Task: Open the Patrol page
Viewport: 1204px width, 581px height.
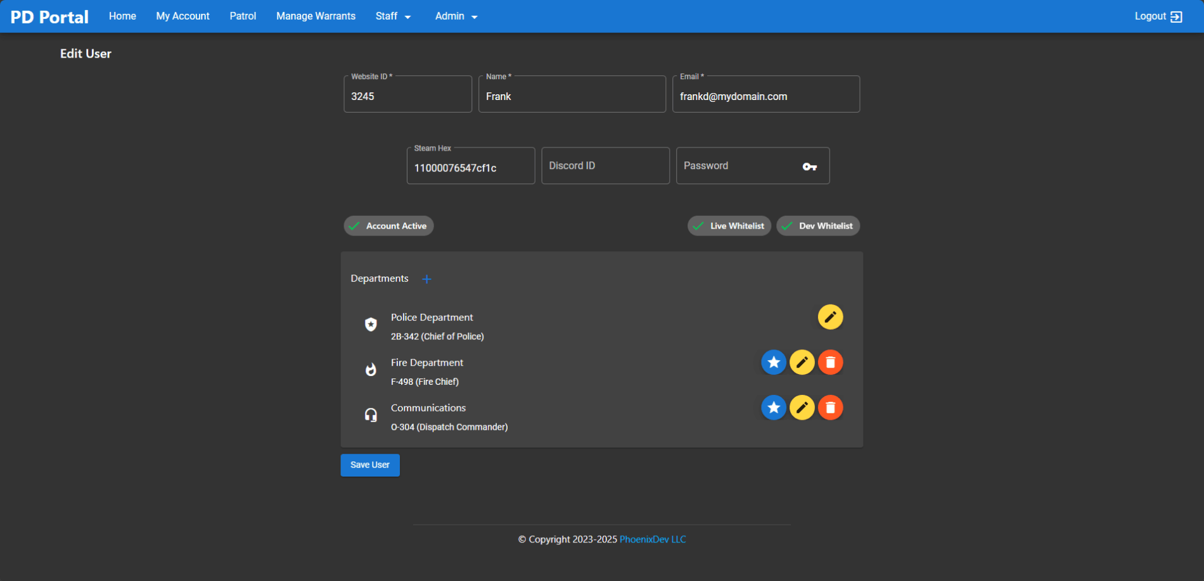Action: pos(243,16)
